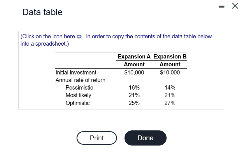Click the copy-to-spreadsheet icon

(x=80, y=37)
